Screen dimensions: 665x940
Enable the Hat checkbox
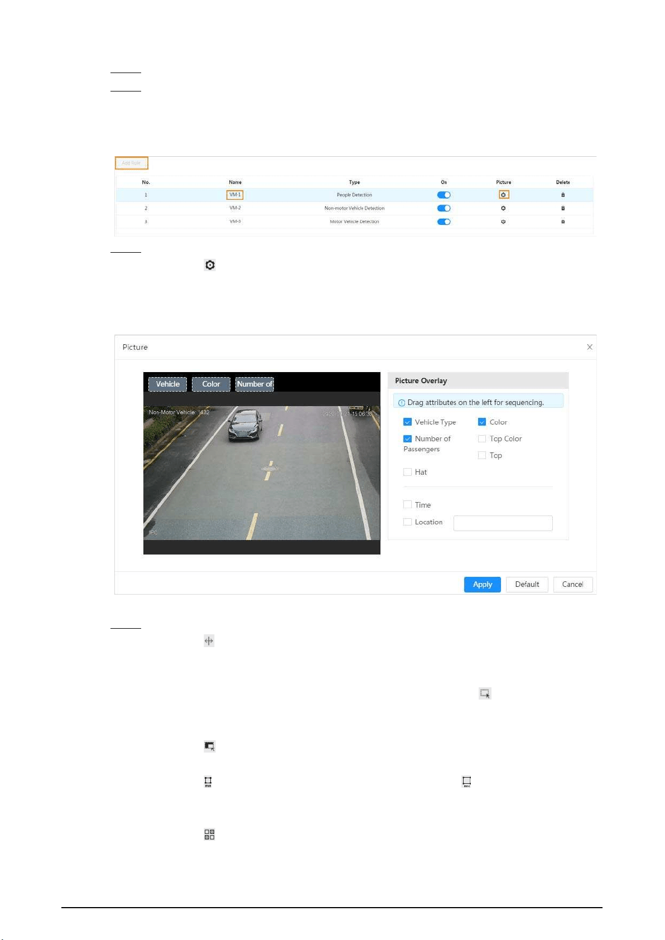coord(407,472)
